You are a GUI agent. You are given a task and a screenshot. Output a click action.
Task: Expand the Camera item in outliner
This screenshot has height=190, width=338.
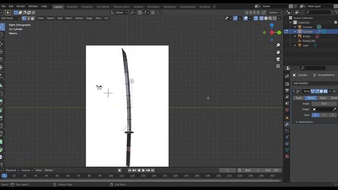point(295,27)
